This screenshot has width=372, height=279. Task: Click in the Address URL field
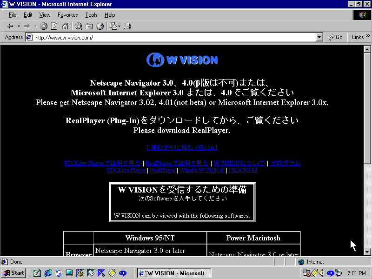click(x=174, y=38)
